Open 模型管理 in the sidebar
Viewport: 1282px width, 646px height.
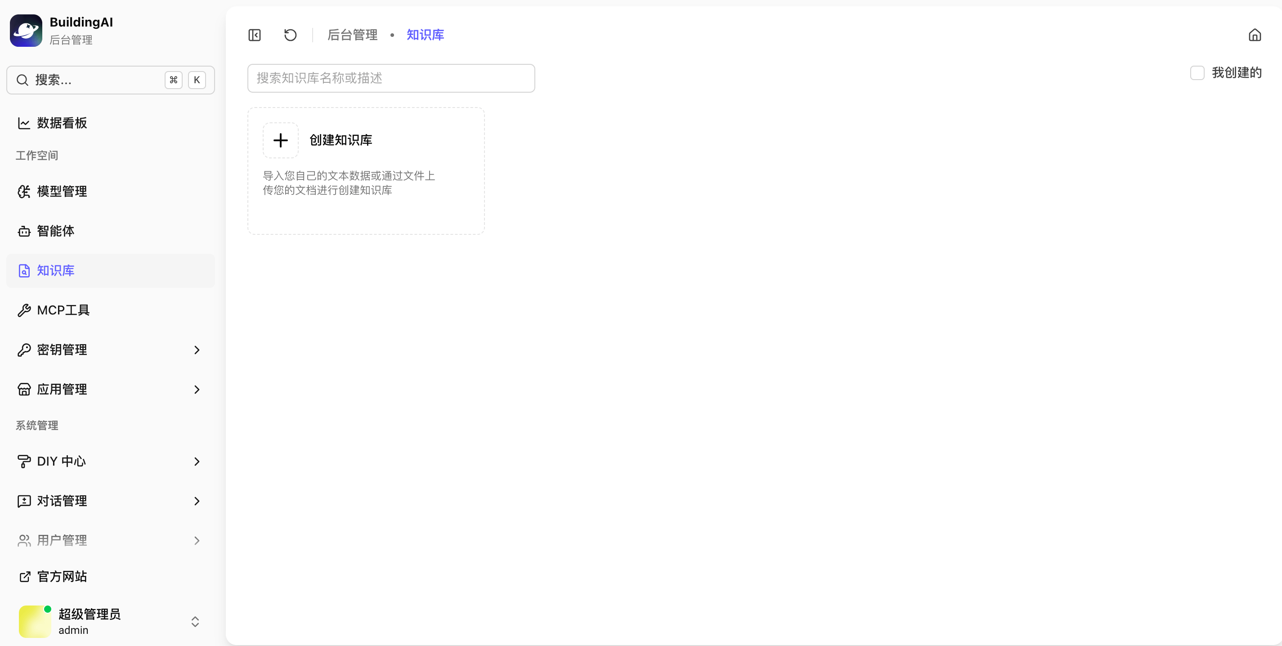tap(62, 191)
